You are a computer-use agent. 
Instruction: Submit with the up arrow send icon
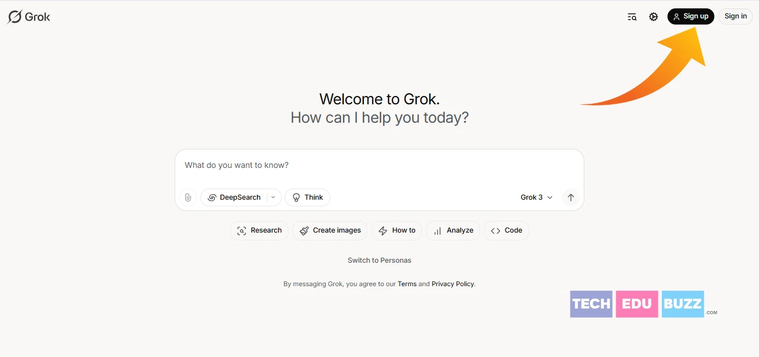coord(570,197)
